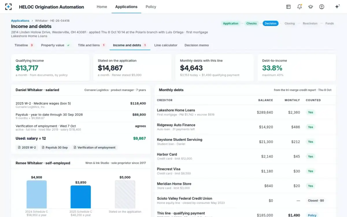This screenshot has height=217, width=347.
Task: Open the Verification of employment document chip
Action: tap(94, 148)
